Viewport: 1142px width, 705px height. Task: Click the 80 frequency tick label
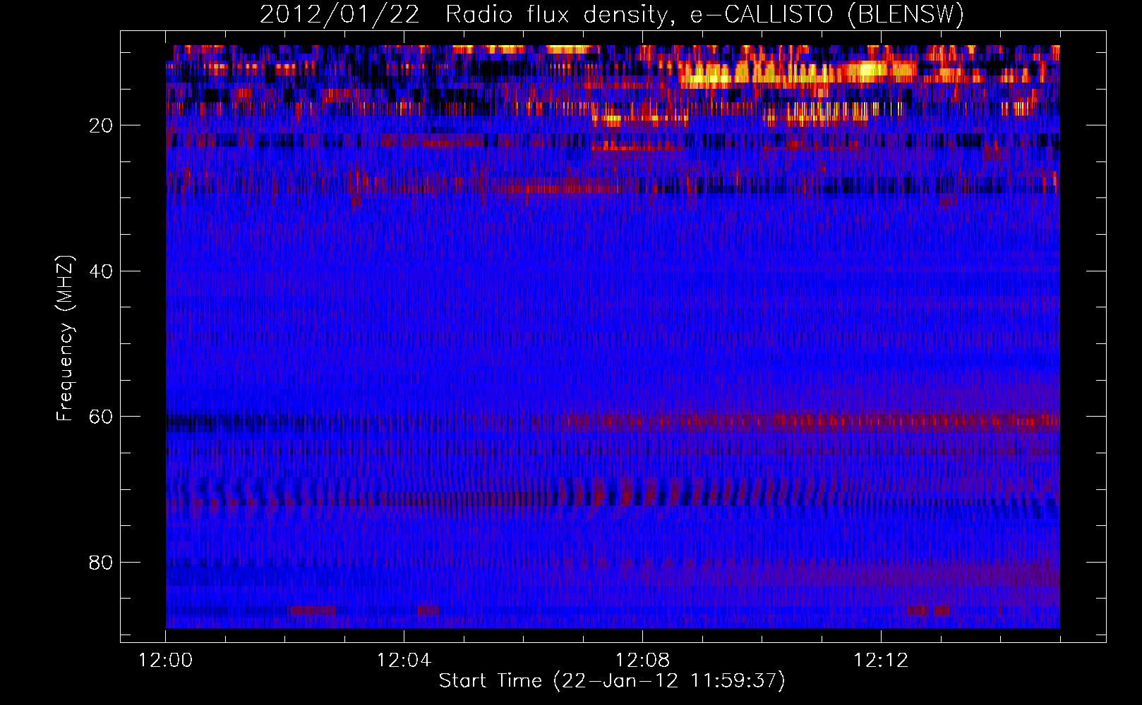click(x=101, y=563)
